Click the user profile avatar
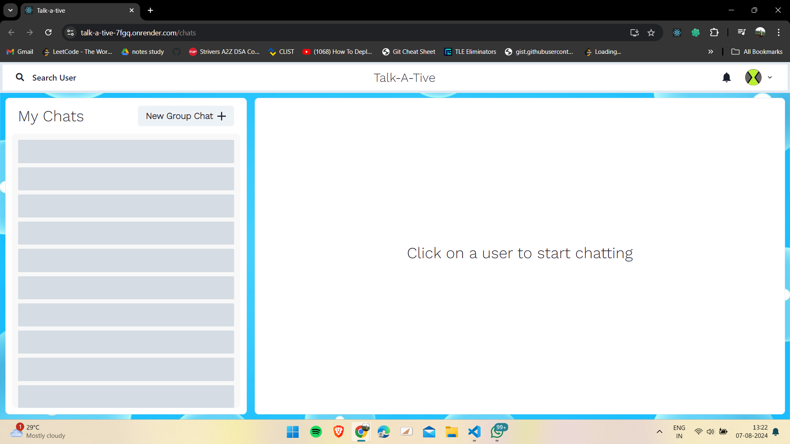The height and width of the screenshot is (444, 790). tap(753, 77)
